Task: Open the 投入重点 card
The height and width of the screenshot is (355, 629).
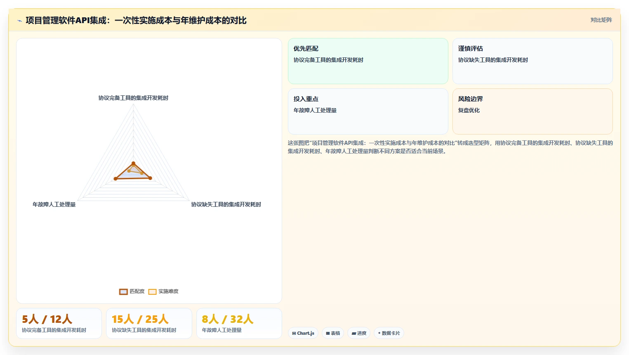Action: point(368,111)
